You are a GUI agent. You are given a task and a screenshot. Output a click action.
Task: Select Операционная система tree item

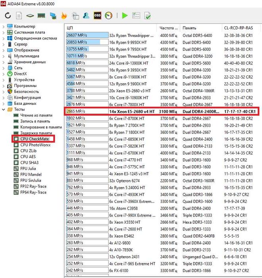click(35, 38)
